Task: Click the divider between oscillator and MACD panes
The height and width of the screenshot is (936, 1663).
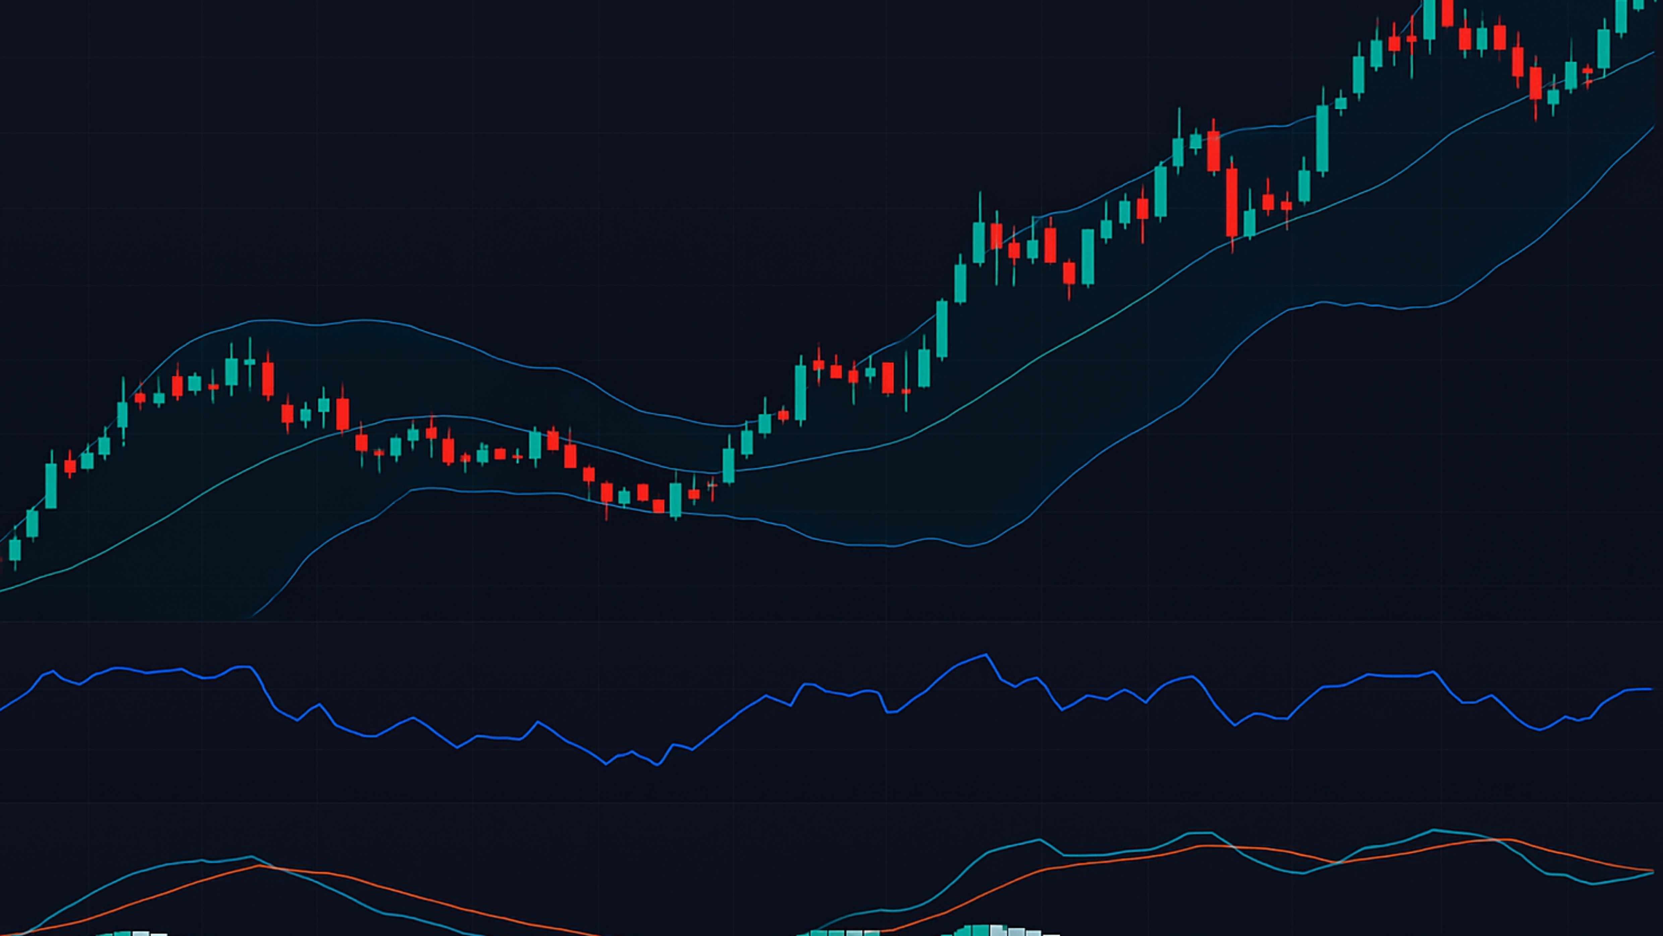Action: [x=831, y=802]
